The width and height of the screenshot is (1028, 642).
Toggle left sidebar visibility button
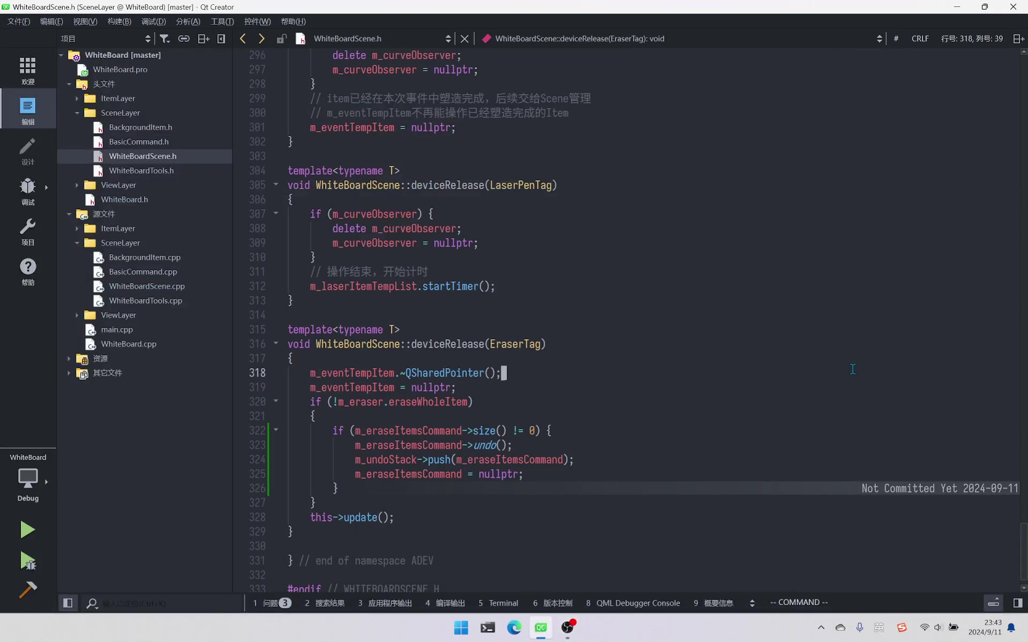(68, 603)
